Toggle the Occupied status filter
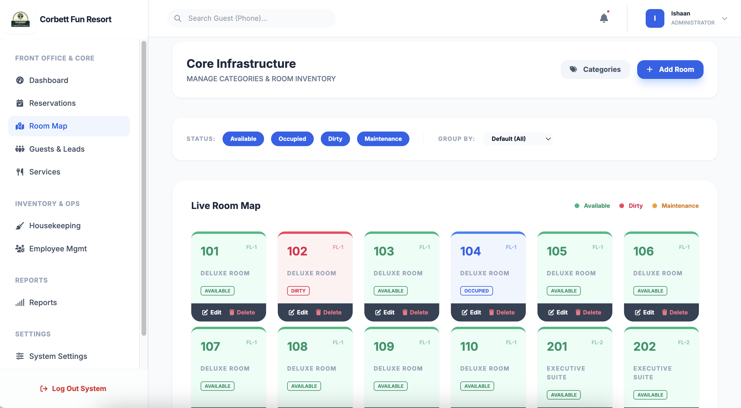Viewport: 741px width, 408px height. coord(292,139)
